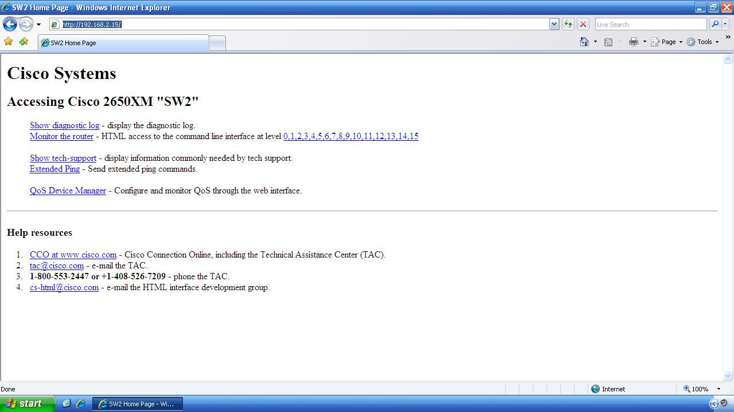
Task: Click the Internet Explorer icon in title bar
Action: (6, 7)
